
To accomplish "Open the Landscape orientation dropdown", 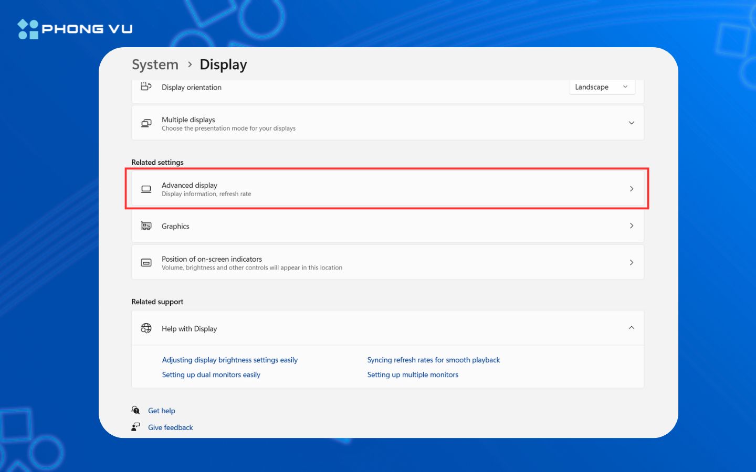I will 602,87.
